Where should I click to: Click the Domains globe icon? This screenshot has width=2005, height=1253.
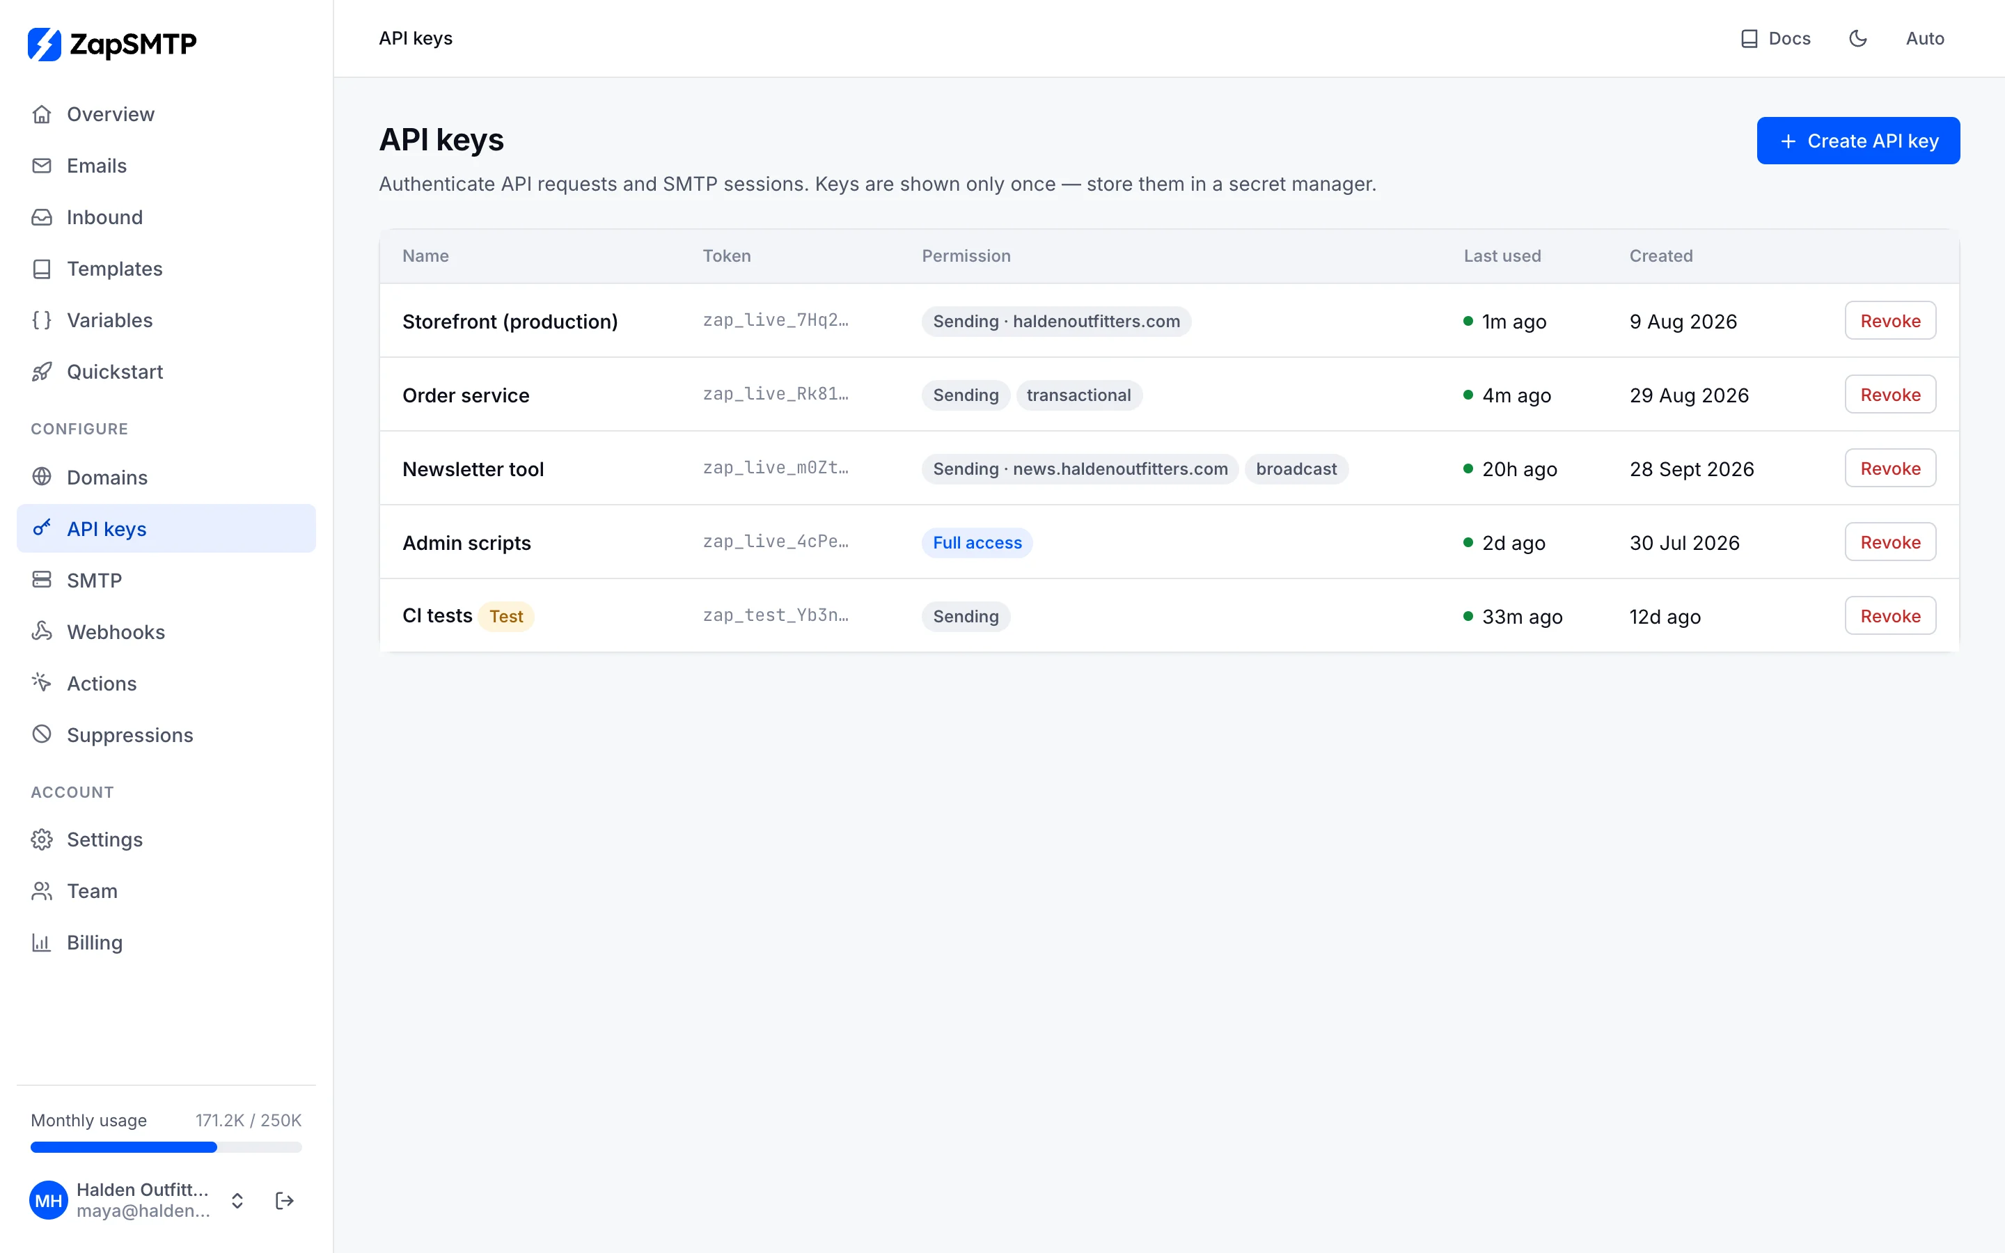(42, 477)
